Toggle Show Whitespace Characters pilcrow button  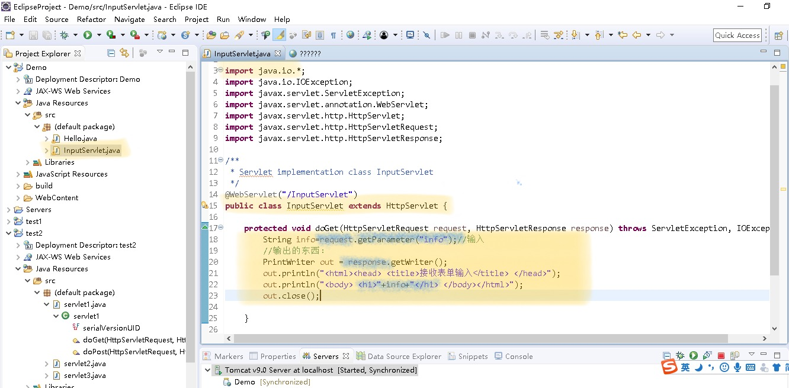[333, 35]
